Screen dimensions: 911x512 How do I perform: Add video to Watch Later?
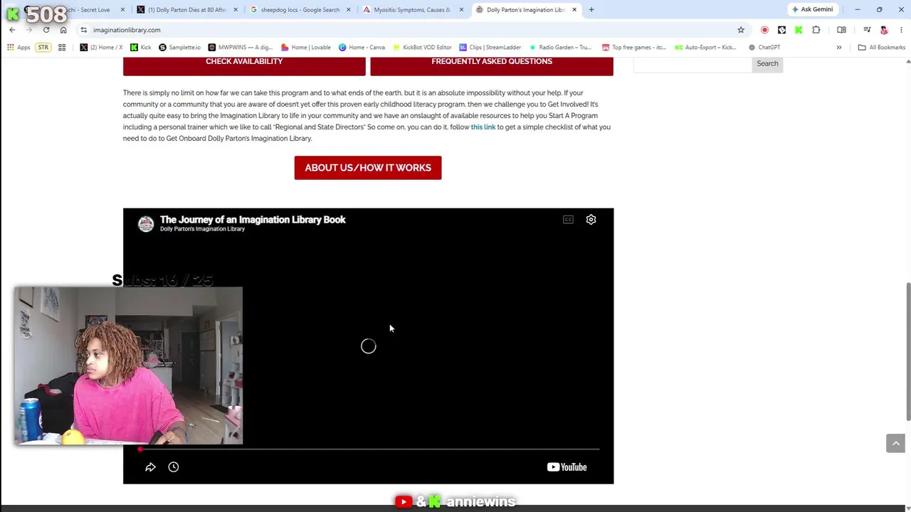(174, 467)
